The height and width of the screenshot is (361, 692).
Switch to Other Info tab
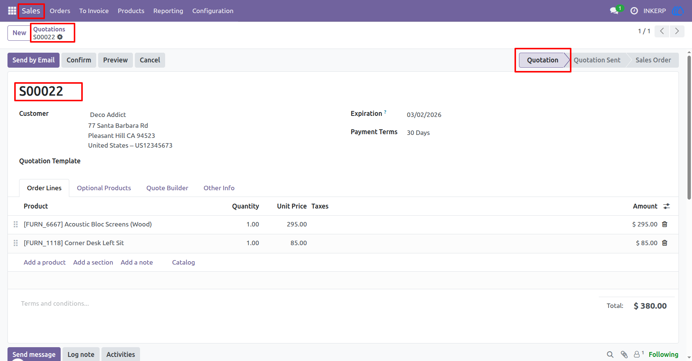[219, 188]
